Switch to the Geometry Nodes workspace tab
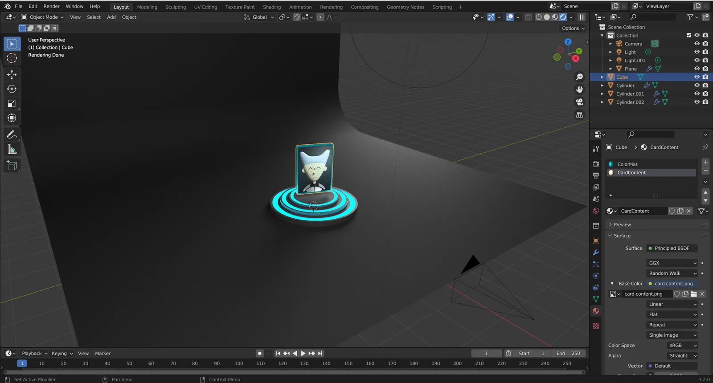713x383 pixels. pos(406,7)
